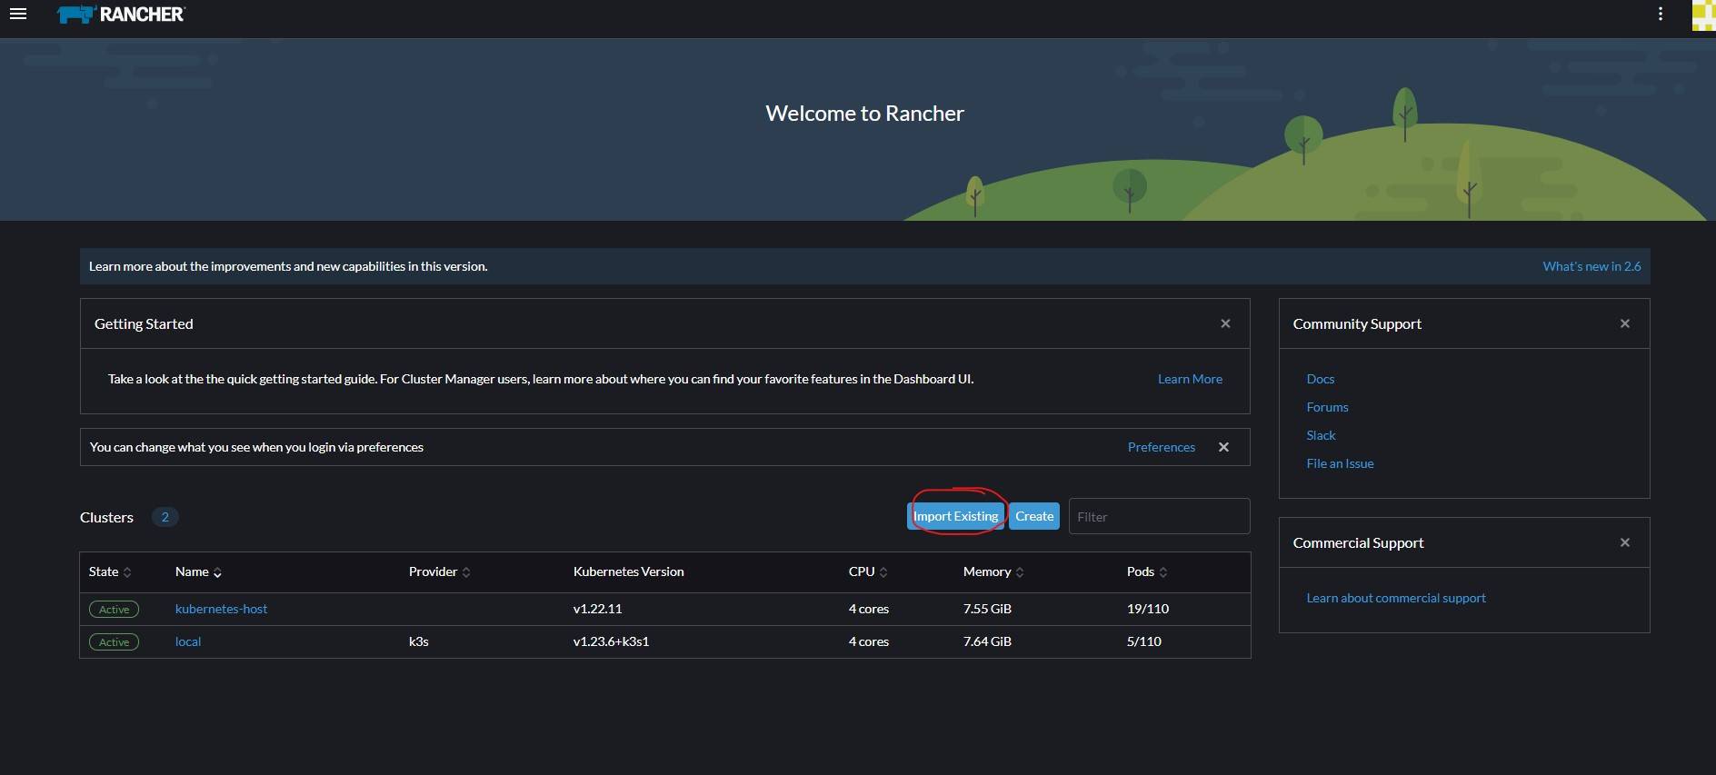Open the kubernetes-host cluster
Viewport: 1716px width, 775px height.
(x=221, y=609)
